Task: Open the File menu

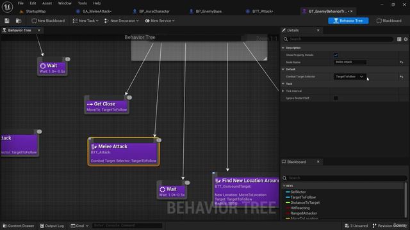Action: [20, 3]
